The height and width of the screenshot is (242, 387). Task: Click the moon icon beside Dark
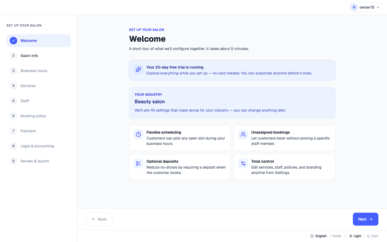(368, 236)
